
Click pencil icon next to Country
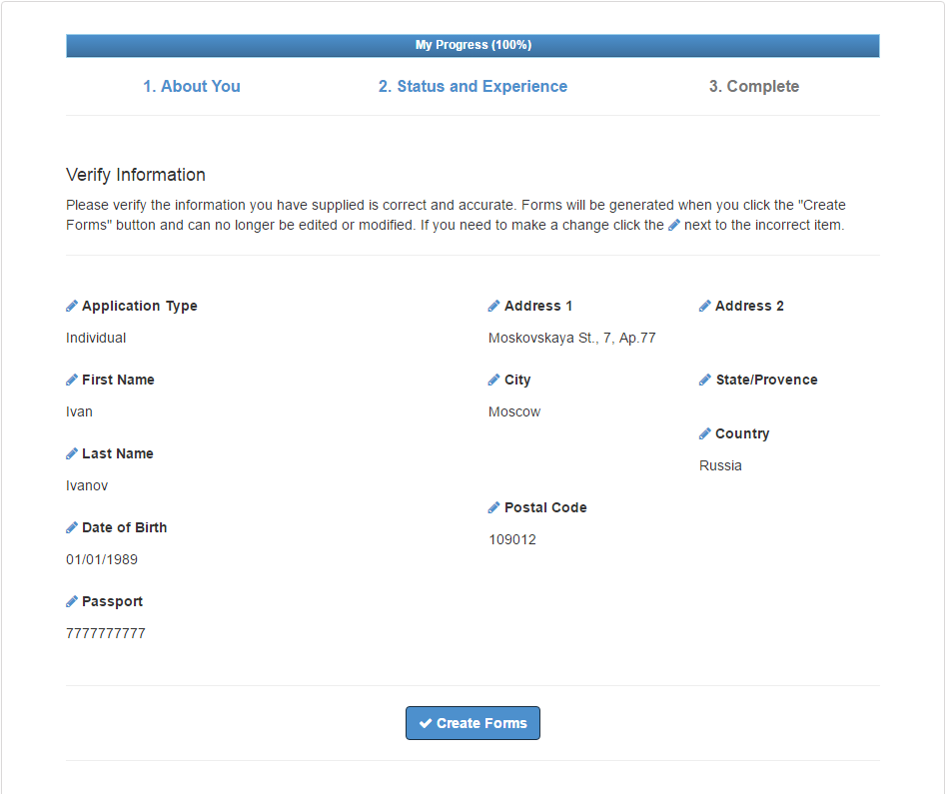(704, 433)
